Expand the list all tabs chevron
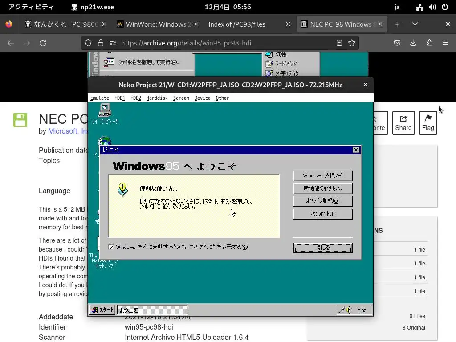Viewport: 456px width, 342px height. point(415,24)
